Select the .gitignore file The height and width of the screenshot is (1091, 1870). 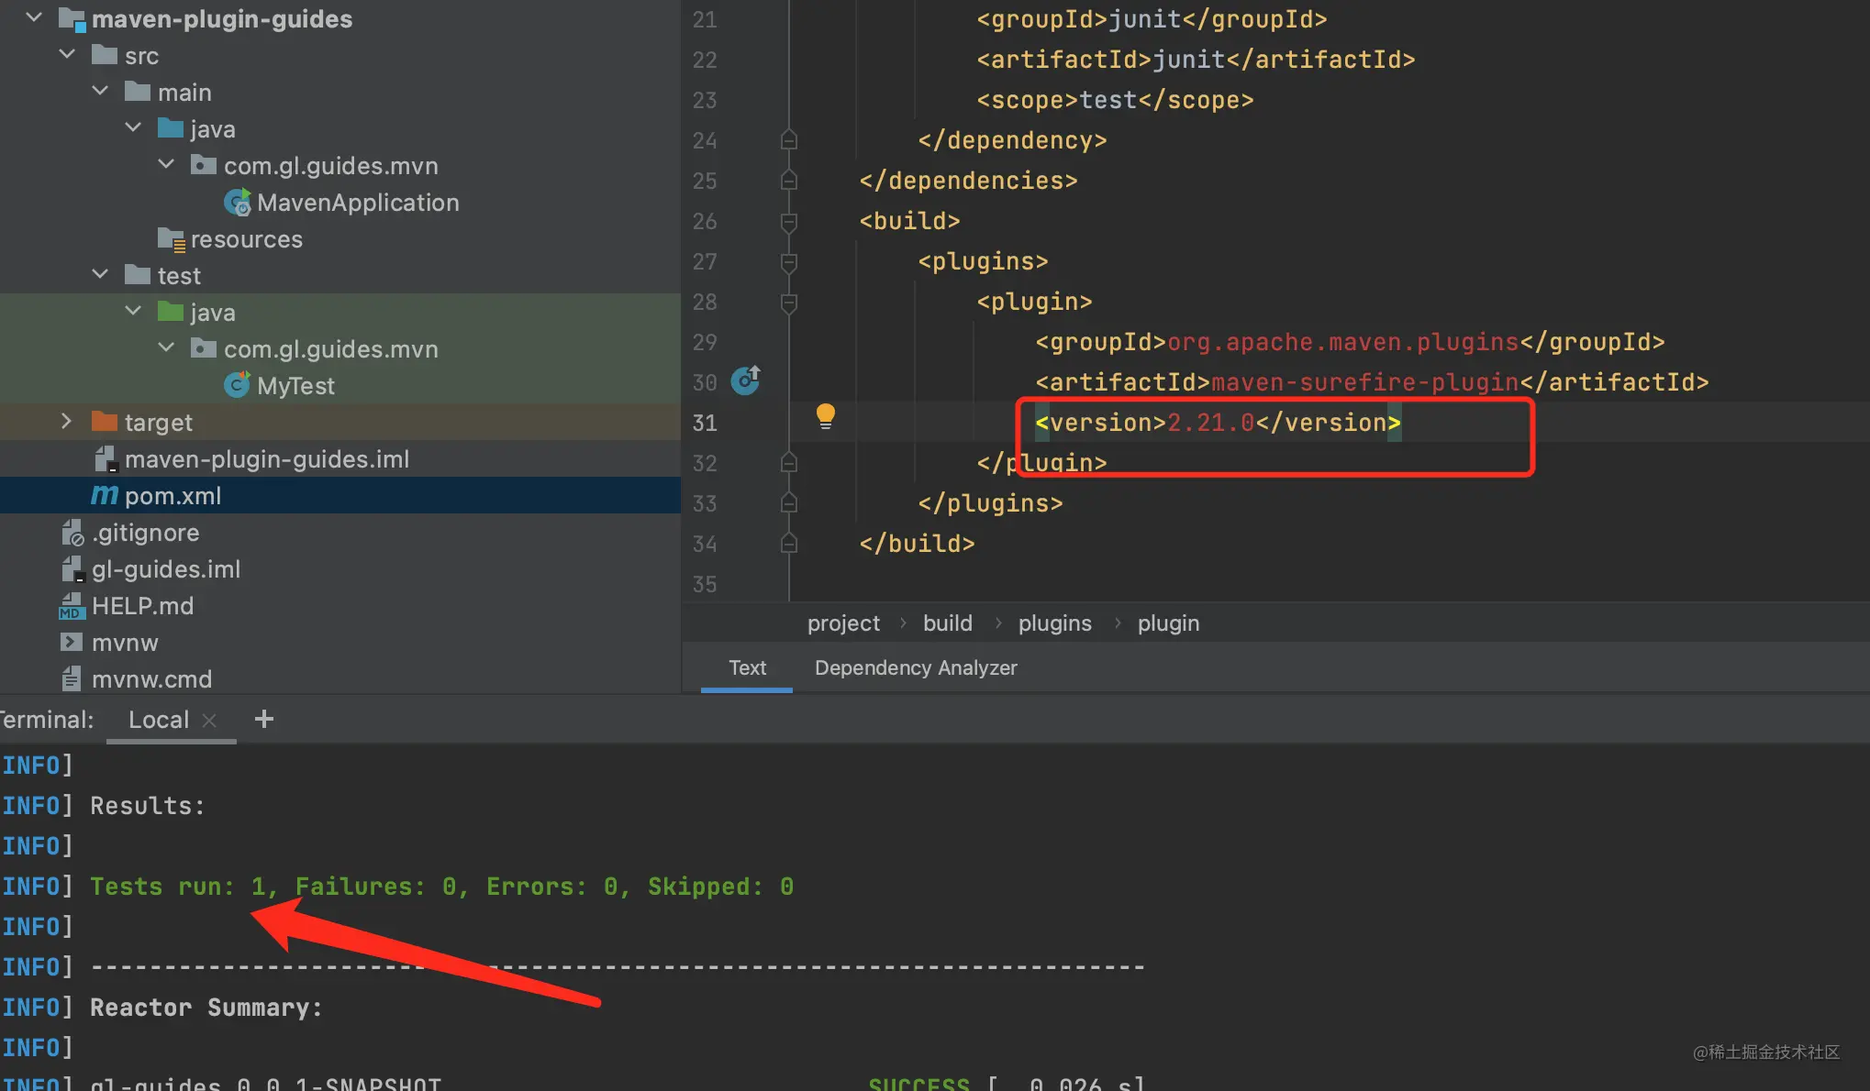[145, 532]
